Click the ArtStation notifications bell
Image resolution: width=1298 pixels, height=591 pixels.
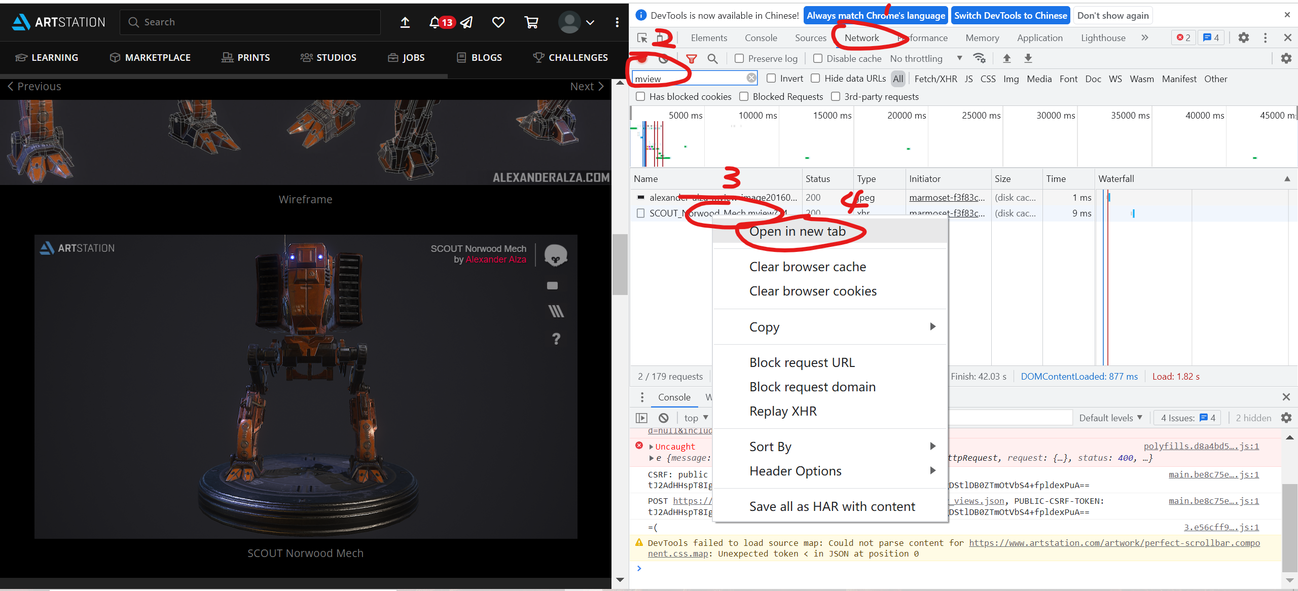[435, 22]
